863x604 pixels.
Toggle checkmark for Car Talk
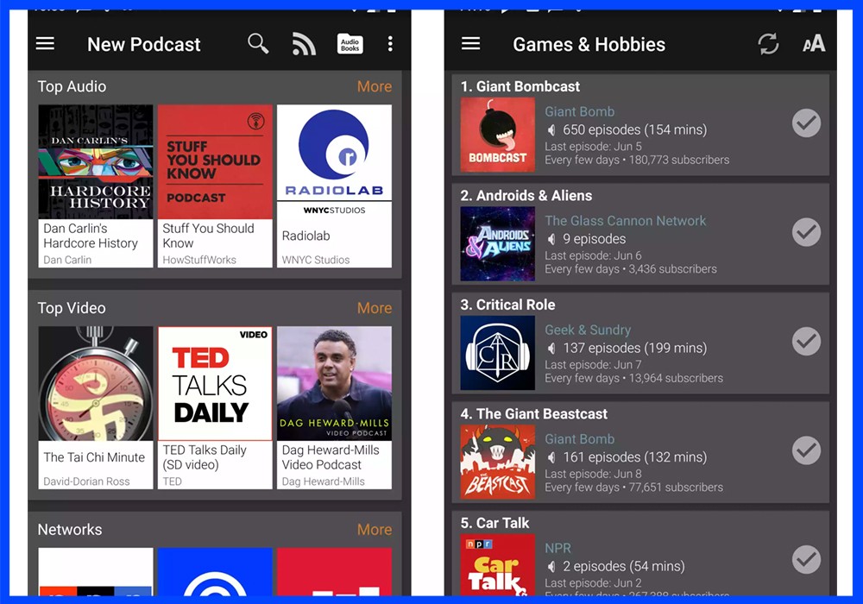806,559
